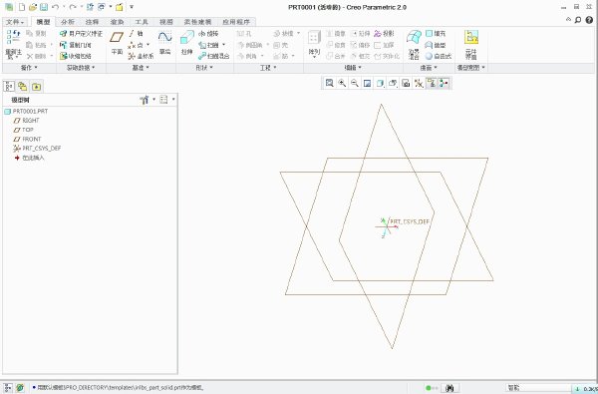Toggle annotation display in graphics toolbar
598x394 pixels.
pyautogui.click(x=432, y=83)
